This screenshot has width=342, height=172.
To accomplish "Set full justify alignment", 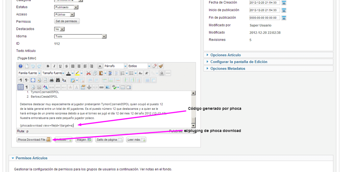I will click(x=73, y=66).
